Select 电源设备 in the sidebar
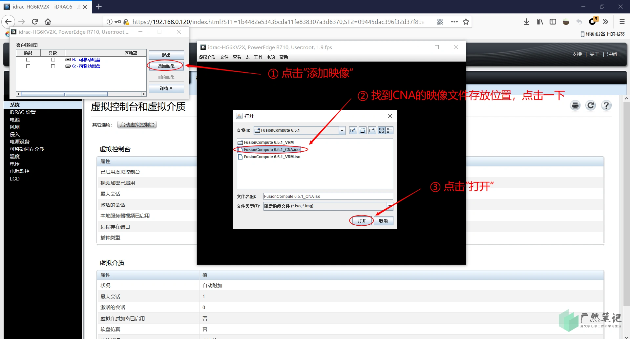The height and width of the screenshot is (339, 630). click(20, 142)
